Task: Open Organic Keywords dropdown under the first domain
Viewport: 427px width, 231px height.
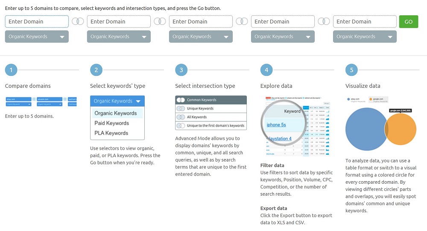Action: (37, 36)
